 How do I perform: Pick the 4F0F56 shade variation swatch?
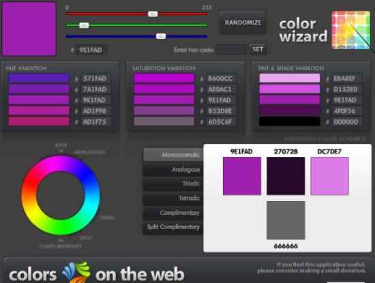[290, 110]
